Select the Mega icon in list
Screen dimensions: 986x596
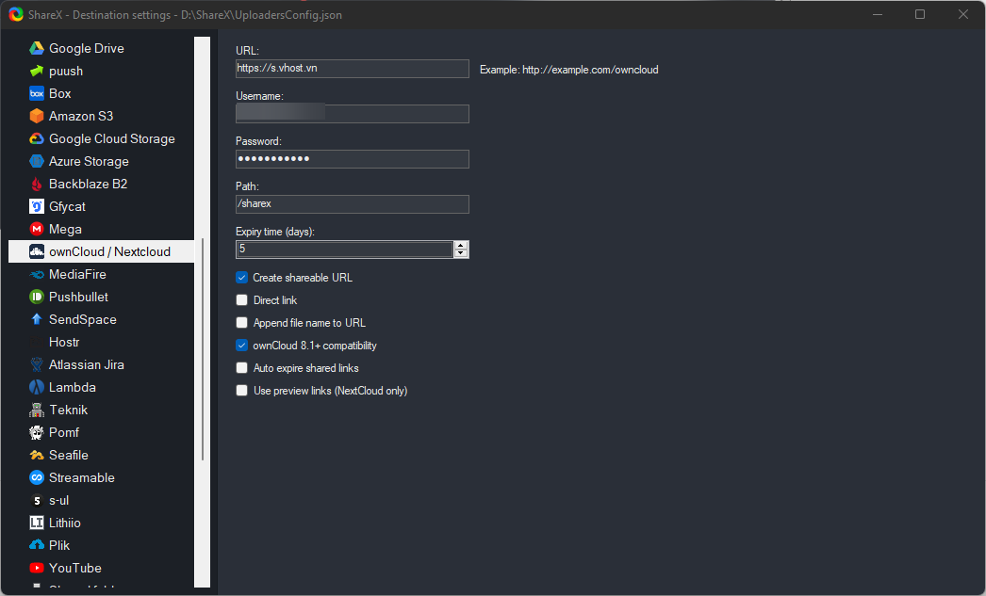[x=37, y=229]
